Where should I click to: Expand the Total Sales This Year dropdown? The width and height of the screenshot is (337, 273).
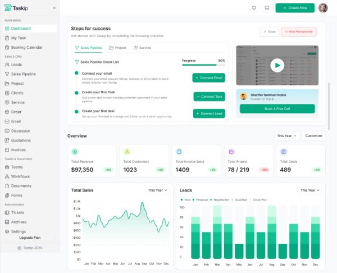click(157, 190)
